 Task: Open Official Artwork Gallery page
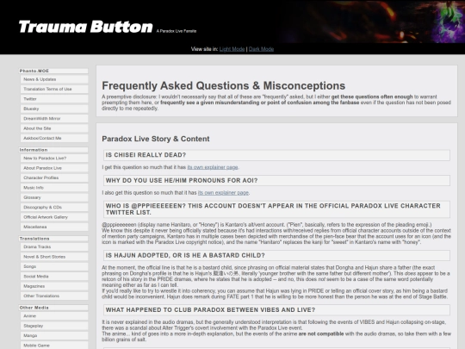point(54,217)
